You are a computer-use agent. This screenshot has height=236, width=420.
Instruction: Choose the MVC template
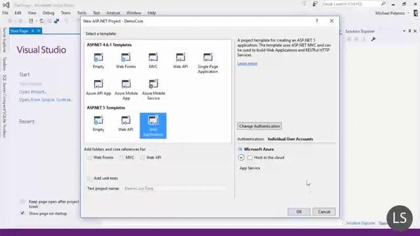153,60
